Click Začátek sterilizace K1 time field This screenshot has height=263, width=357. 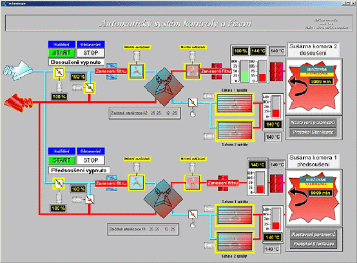[x=143, y=229]
